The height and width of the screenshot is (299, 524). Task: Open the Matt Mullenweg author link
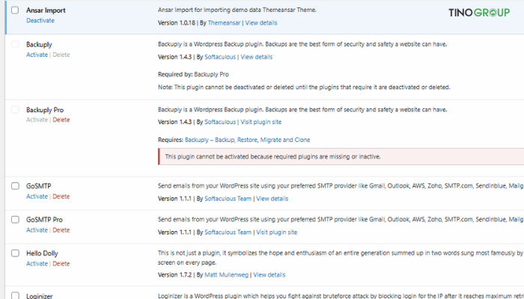pos(226,275)
